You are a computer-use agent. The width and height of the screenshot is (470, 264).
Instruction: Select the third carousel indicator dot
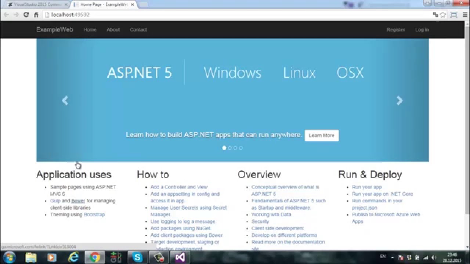click(235, 148)
